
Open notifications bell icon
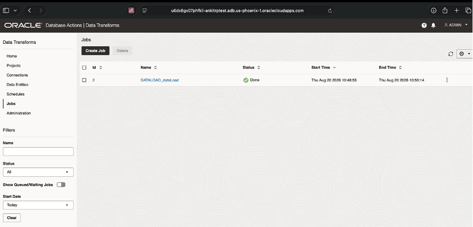[x=433, y=25]
